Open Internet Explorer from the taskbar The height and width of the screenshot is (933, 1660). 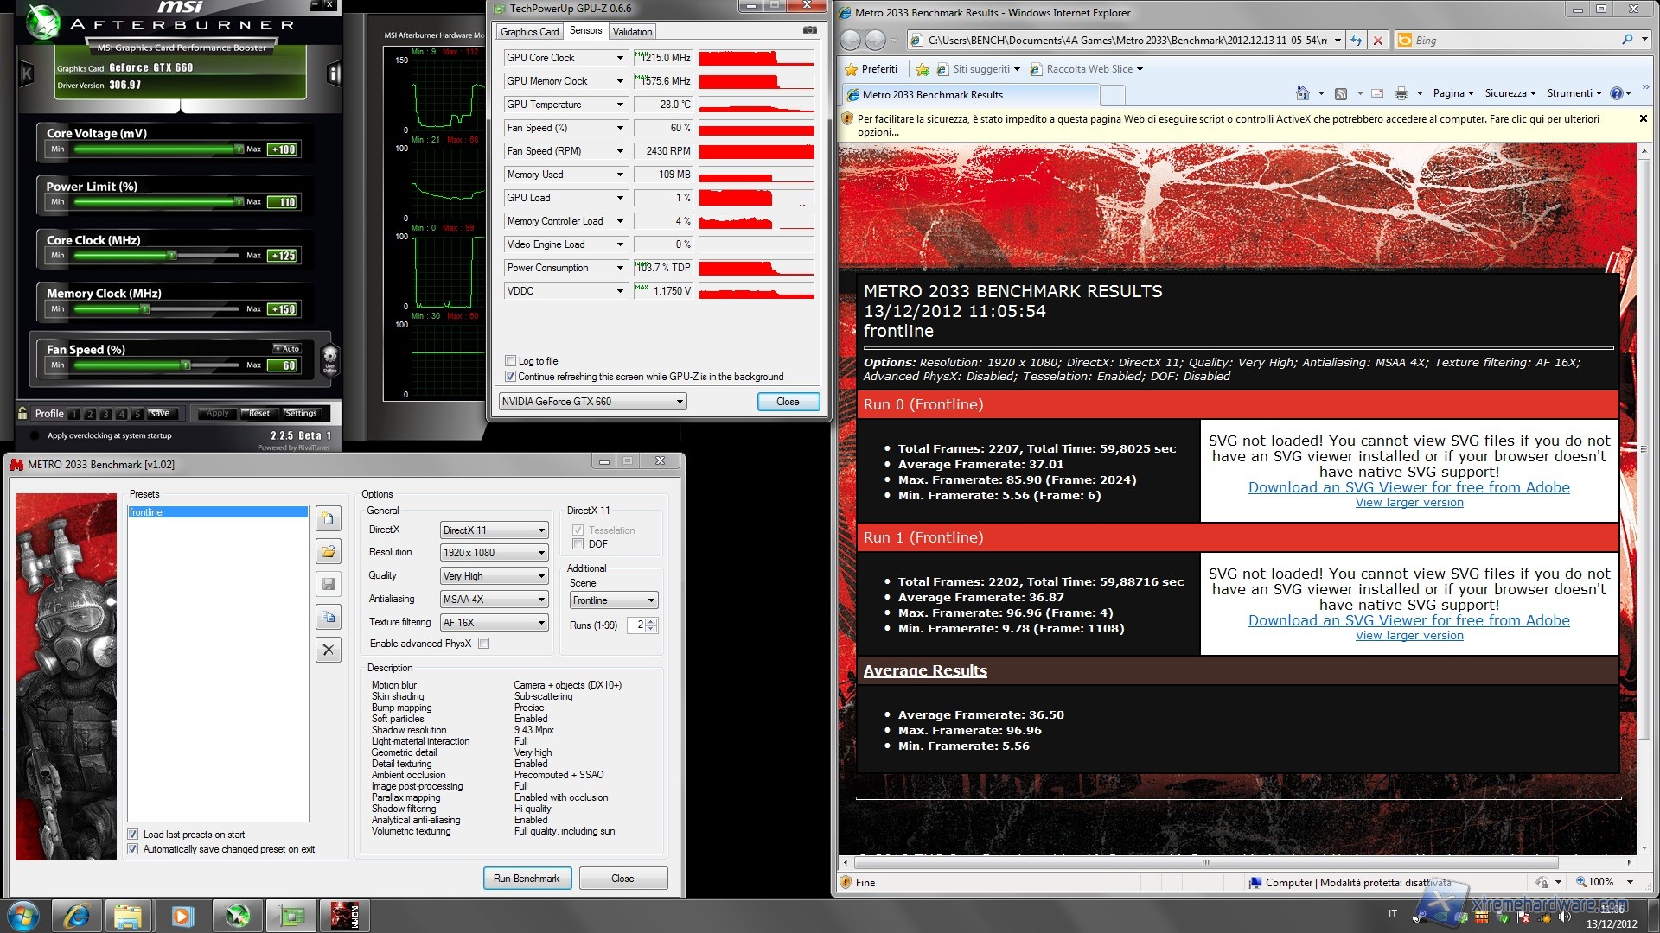coord(77,916)
